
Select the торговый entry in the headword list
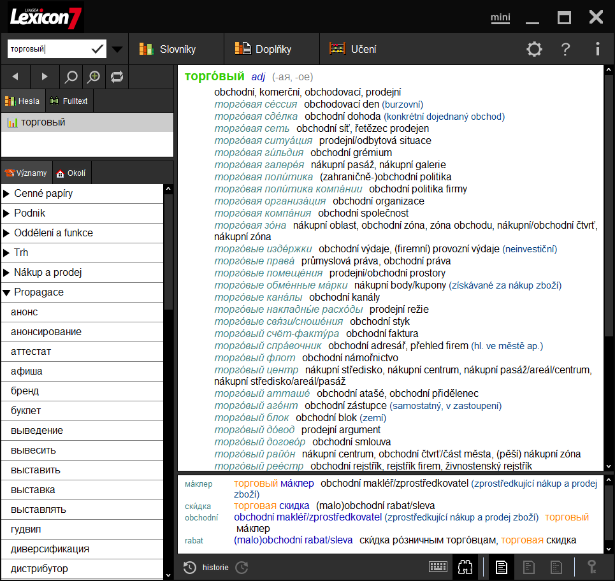coord(87,122)
